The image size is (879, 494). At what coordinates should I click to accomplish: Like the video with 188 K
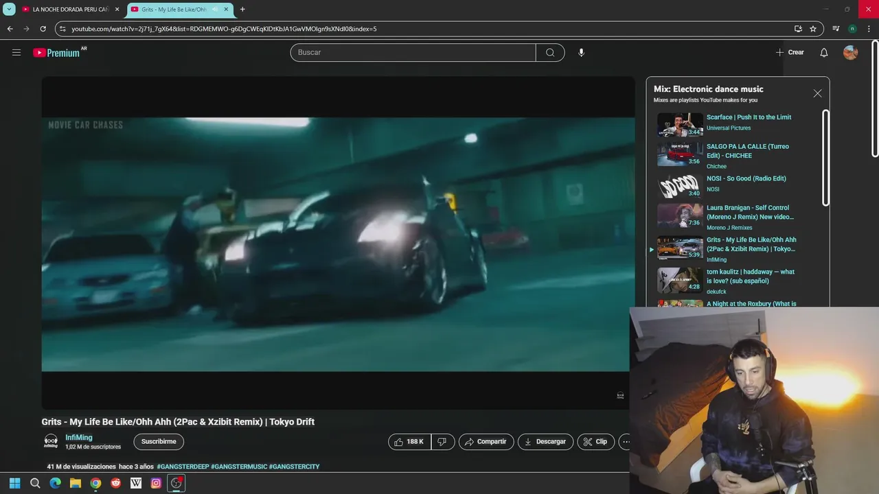click(409, 442)
